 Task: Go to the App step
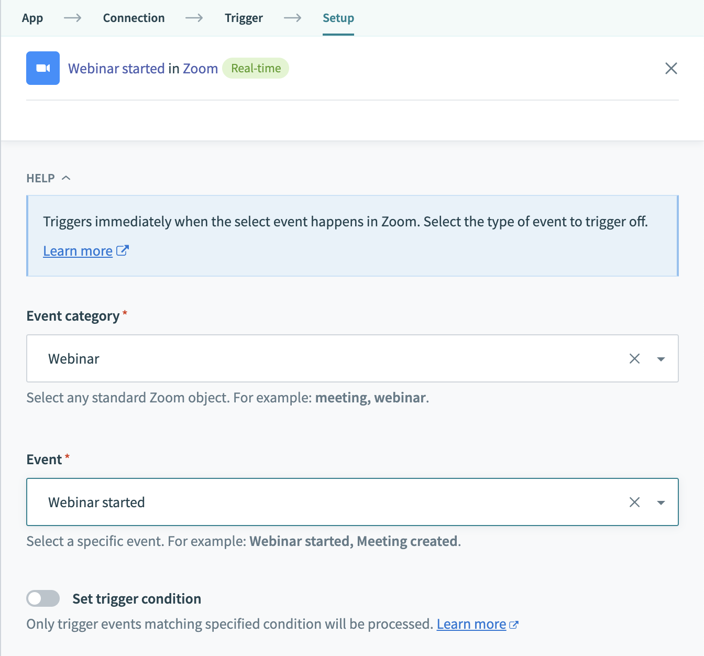[x=32, y=18]
